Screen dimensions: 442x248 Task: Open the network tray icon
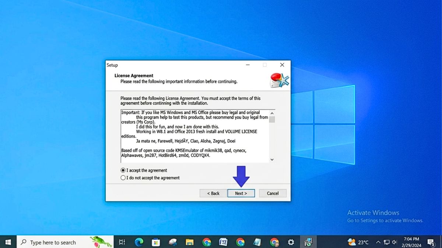point(386,242)
